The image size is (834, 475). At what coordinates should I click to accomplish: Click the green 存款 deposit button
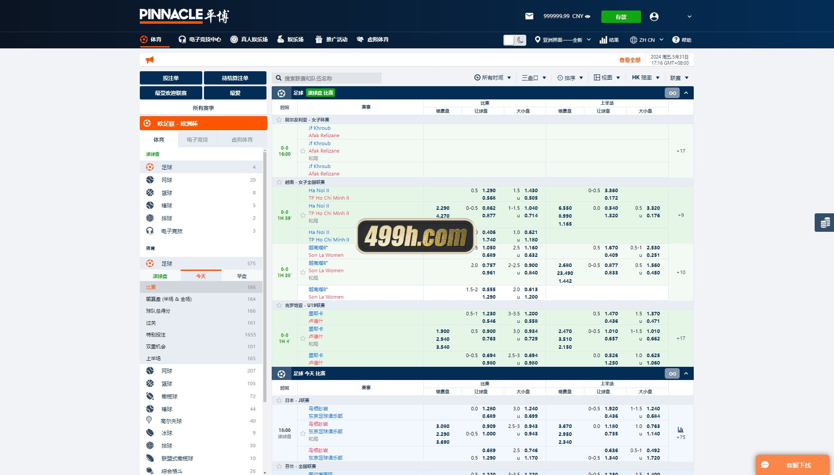tap(621, 17)
